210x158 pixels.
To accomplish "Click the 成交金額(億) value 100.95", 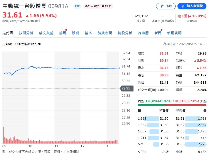I will 163,90.
